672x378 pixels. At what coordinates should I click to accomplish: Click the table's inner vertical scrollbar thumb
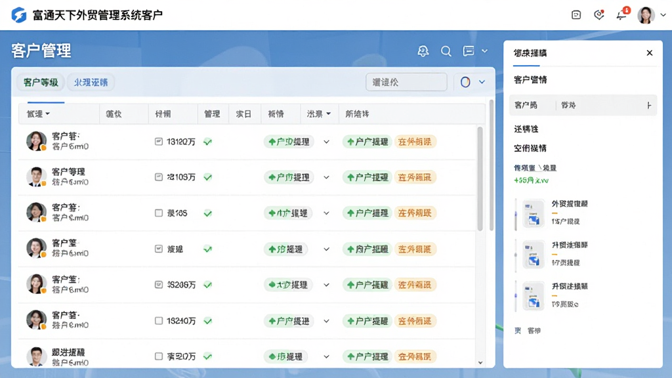(480, 178)
